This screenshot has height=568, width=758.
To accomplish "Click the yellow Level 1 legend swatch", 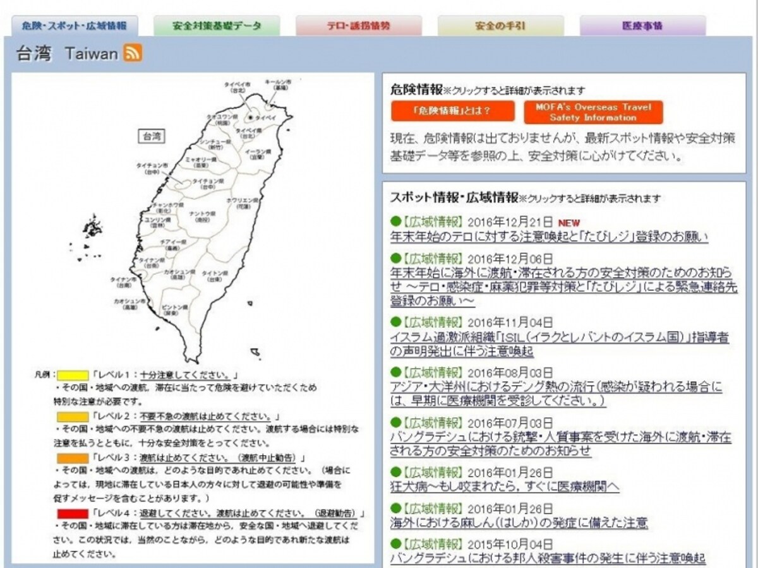I will point(73,374).
